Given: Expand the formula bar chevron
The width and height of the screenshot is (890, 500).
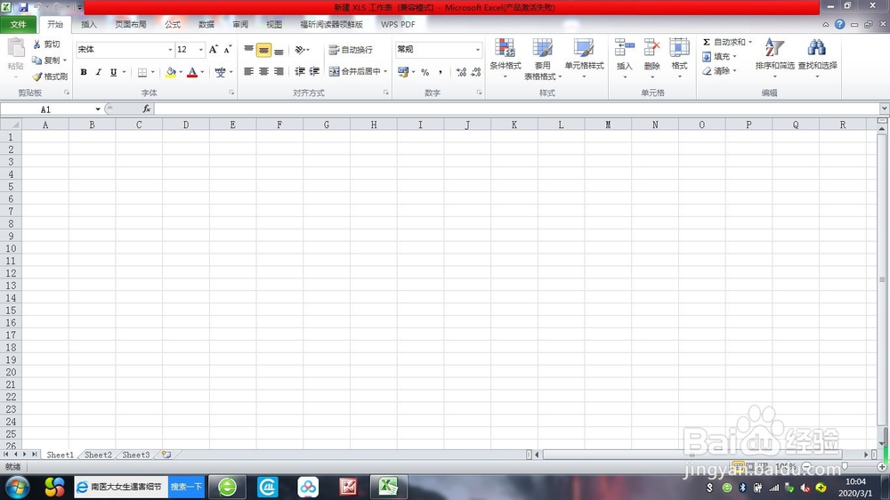Looking at the screenshot, I should click(x=884, y=109).
